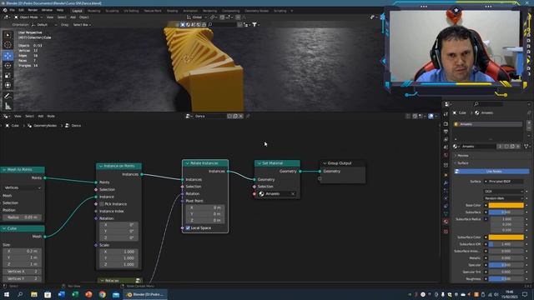Open the Object properties orange square tab
The height and width of the screenshot is (300, 534).
[x=446, y=175]
